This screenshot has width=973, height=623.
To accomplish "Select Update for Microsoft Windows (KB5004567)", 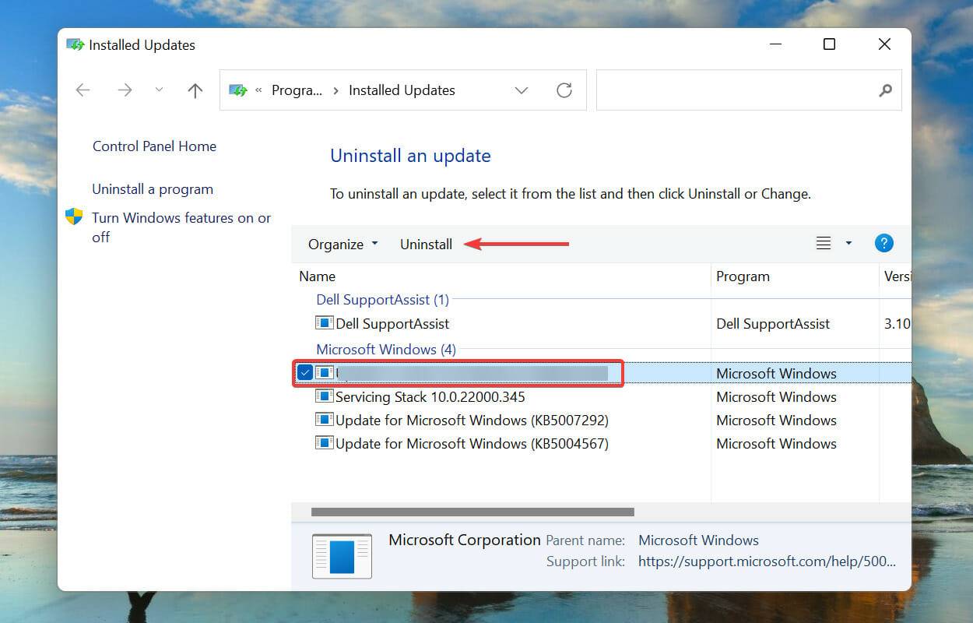I will (472, 444).
